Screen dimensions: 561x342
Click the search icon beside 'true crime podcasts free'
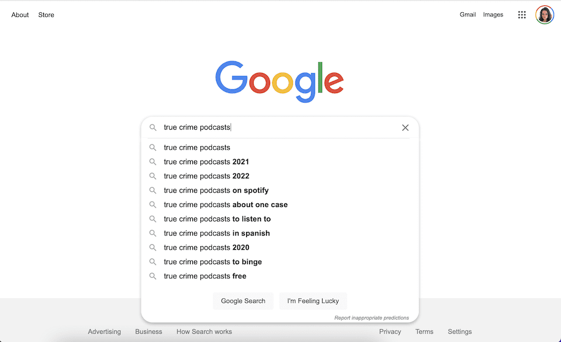click(x=153, y=275)
